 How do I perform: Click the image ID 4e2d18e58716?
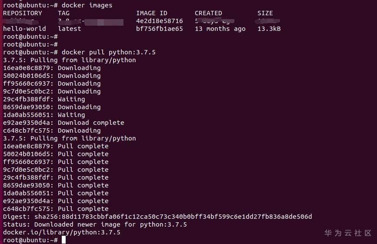pyautogui.click(x=160, y=21)
